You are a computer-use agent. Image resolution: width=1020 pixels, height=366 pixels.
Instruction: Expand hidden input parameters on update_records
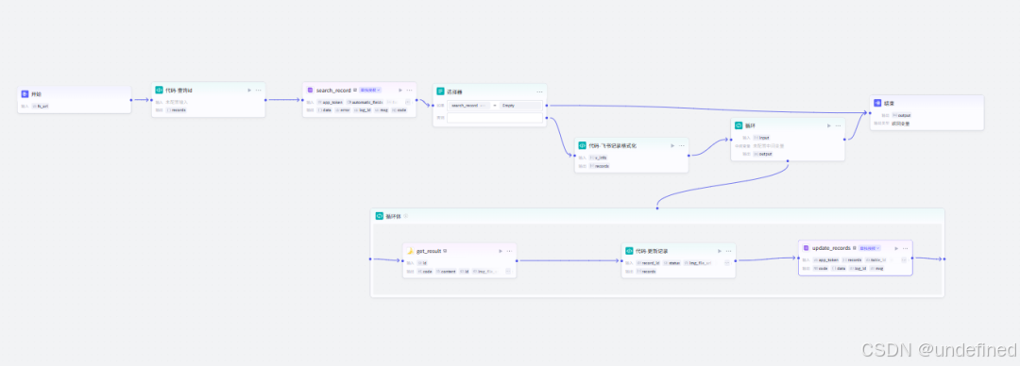[904, 259]
